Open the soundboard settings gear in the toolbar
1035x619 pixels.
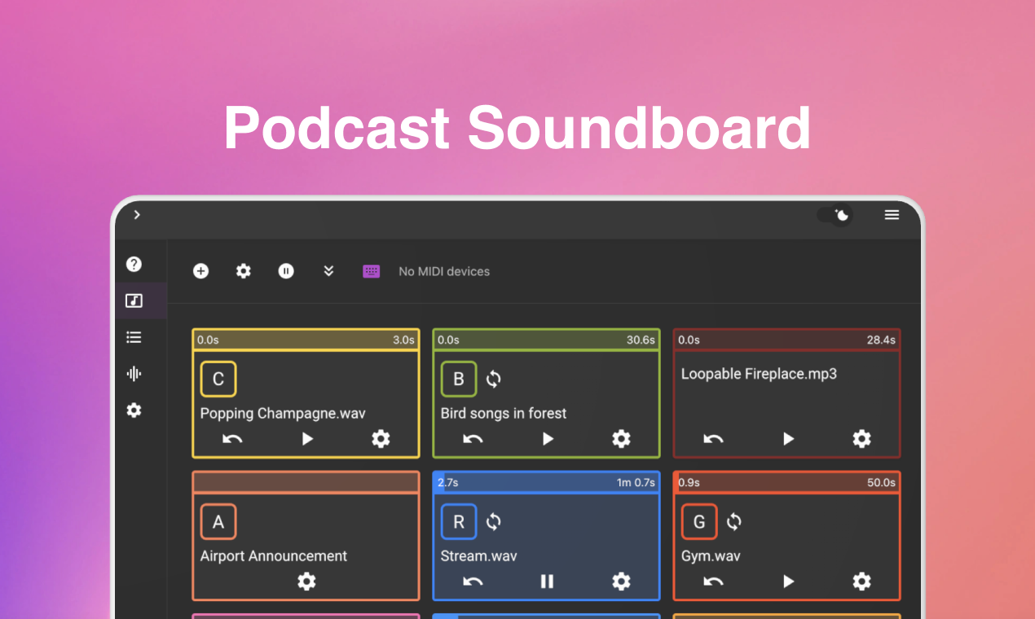[x=243, y=271]
